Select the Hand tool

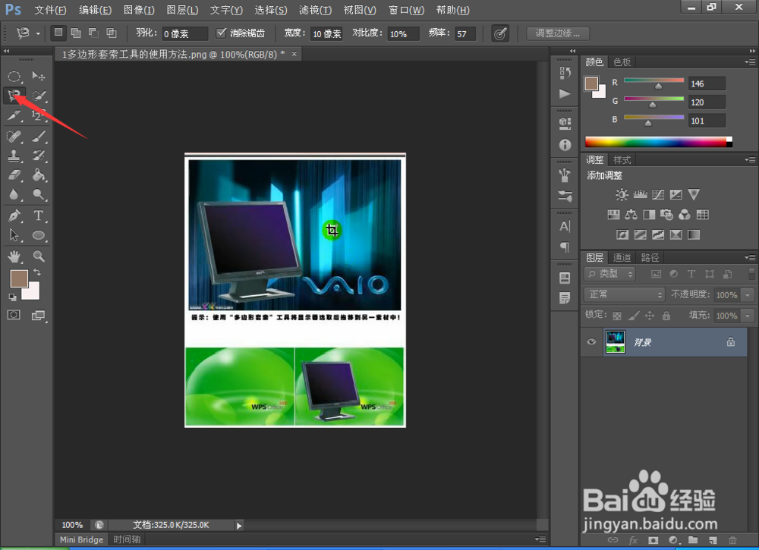14,256
